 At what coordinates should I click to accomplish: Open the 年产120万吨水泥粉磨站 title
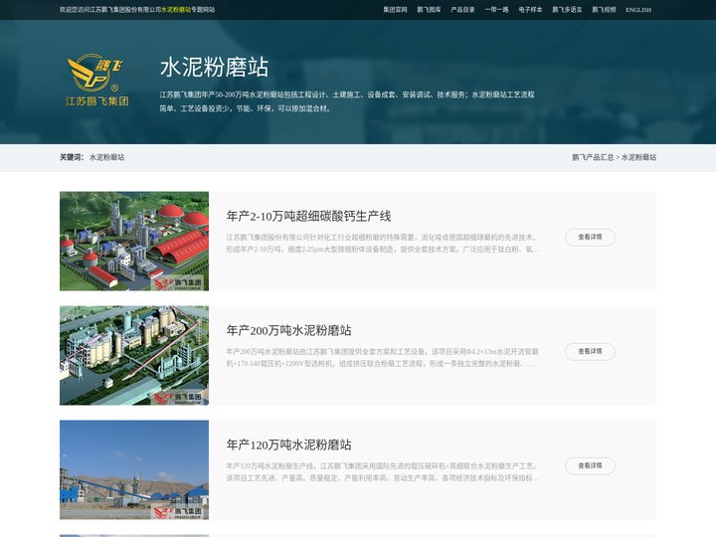[289, 445]
